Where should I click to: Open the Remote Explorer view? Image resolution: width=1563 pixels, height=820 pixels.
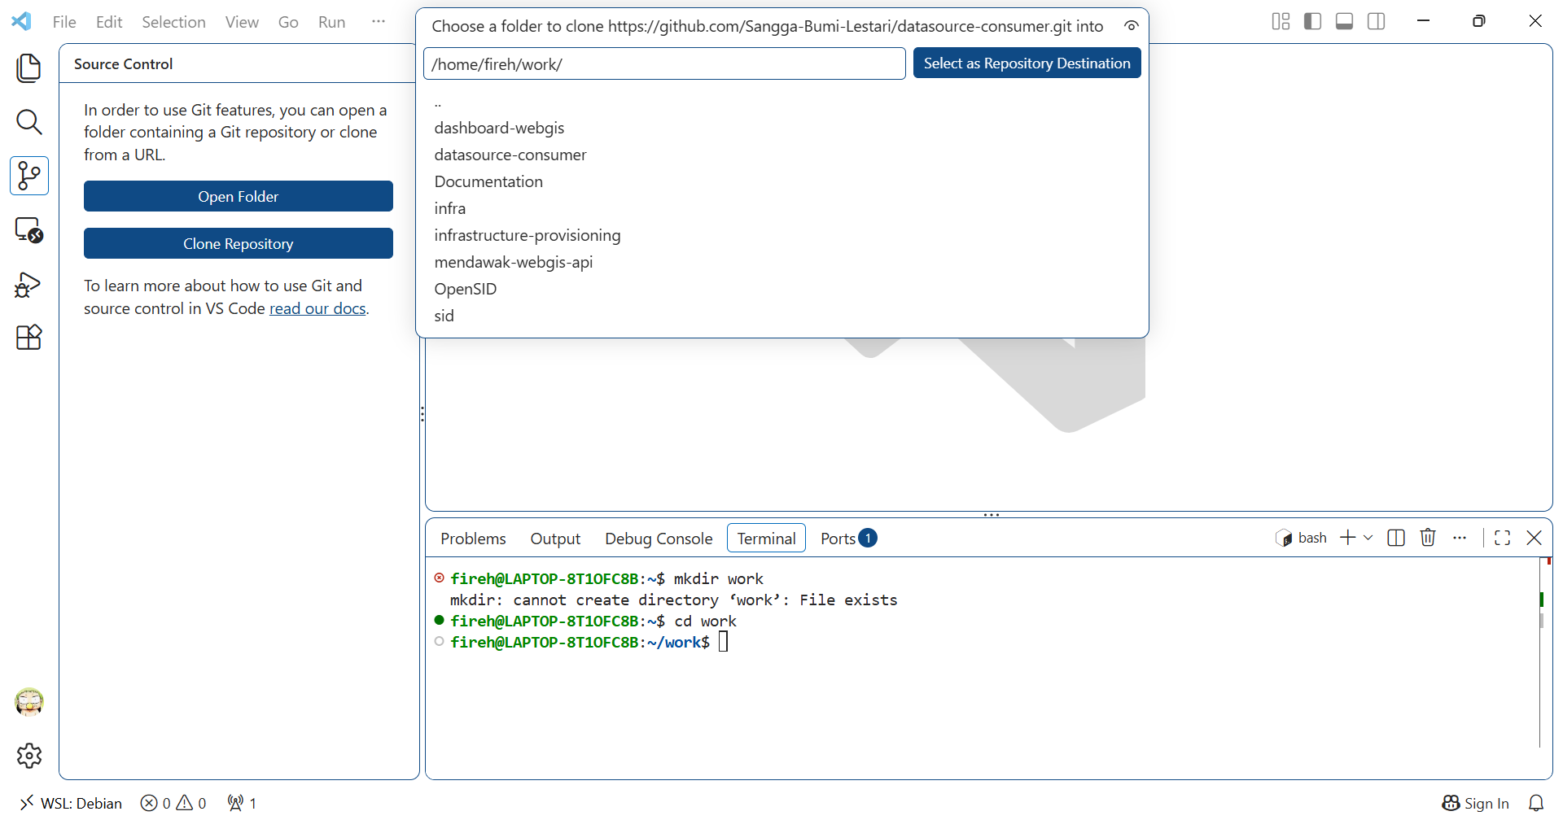point(28,230)
